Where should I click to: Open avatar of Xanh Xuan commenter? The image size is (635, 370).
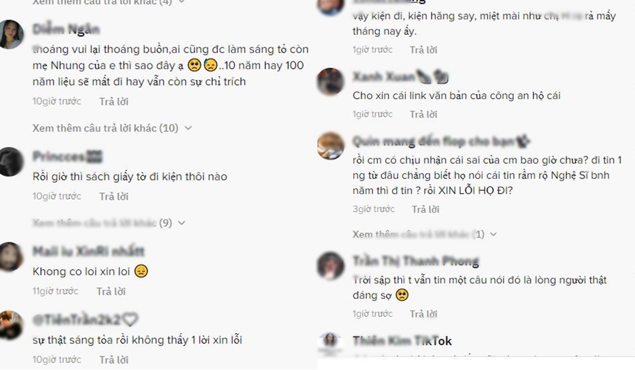331,81
